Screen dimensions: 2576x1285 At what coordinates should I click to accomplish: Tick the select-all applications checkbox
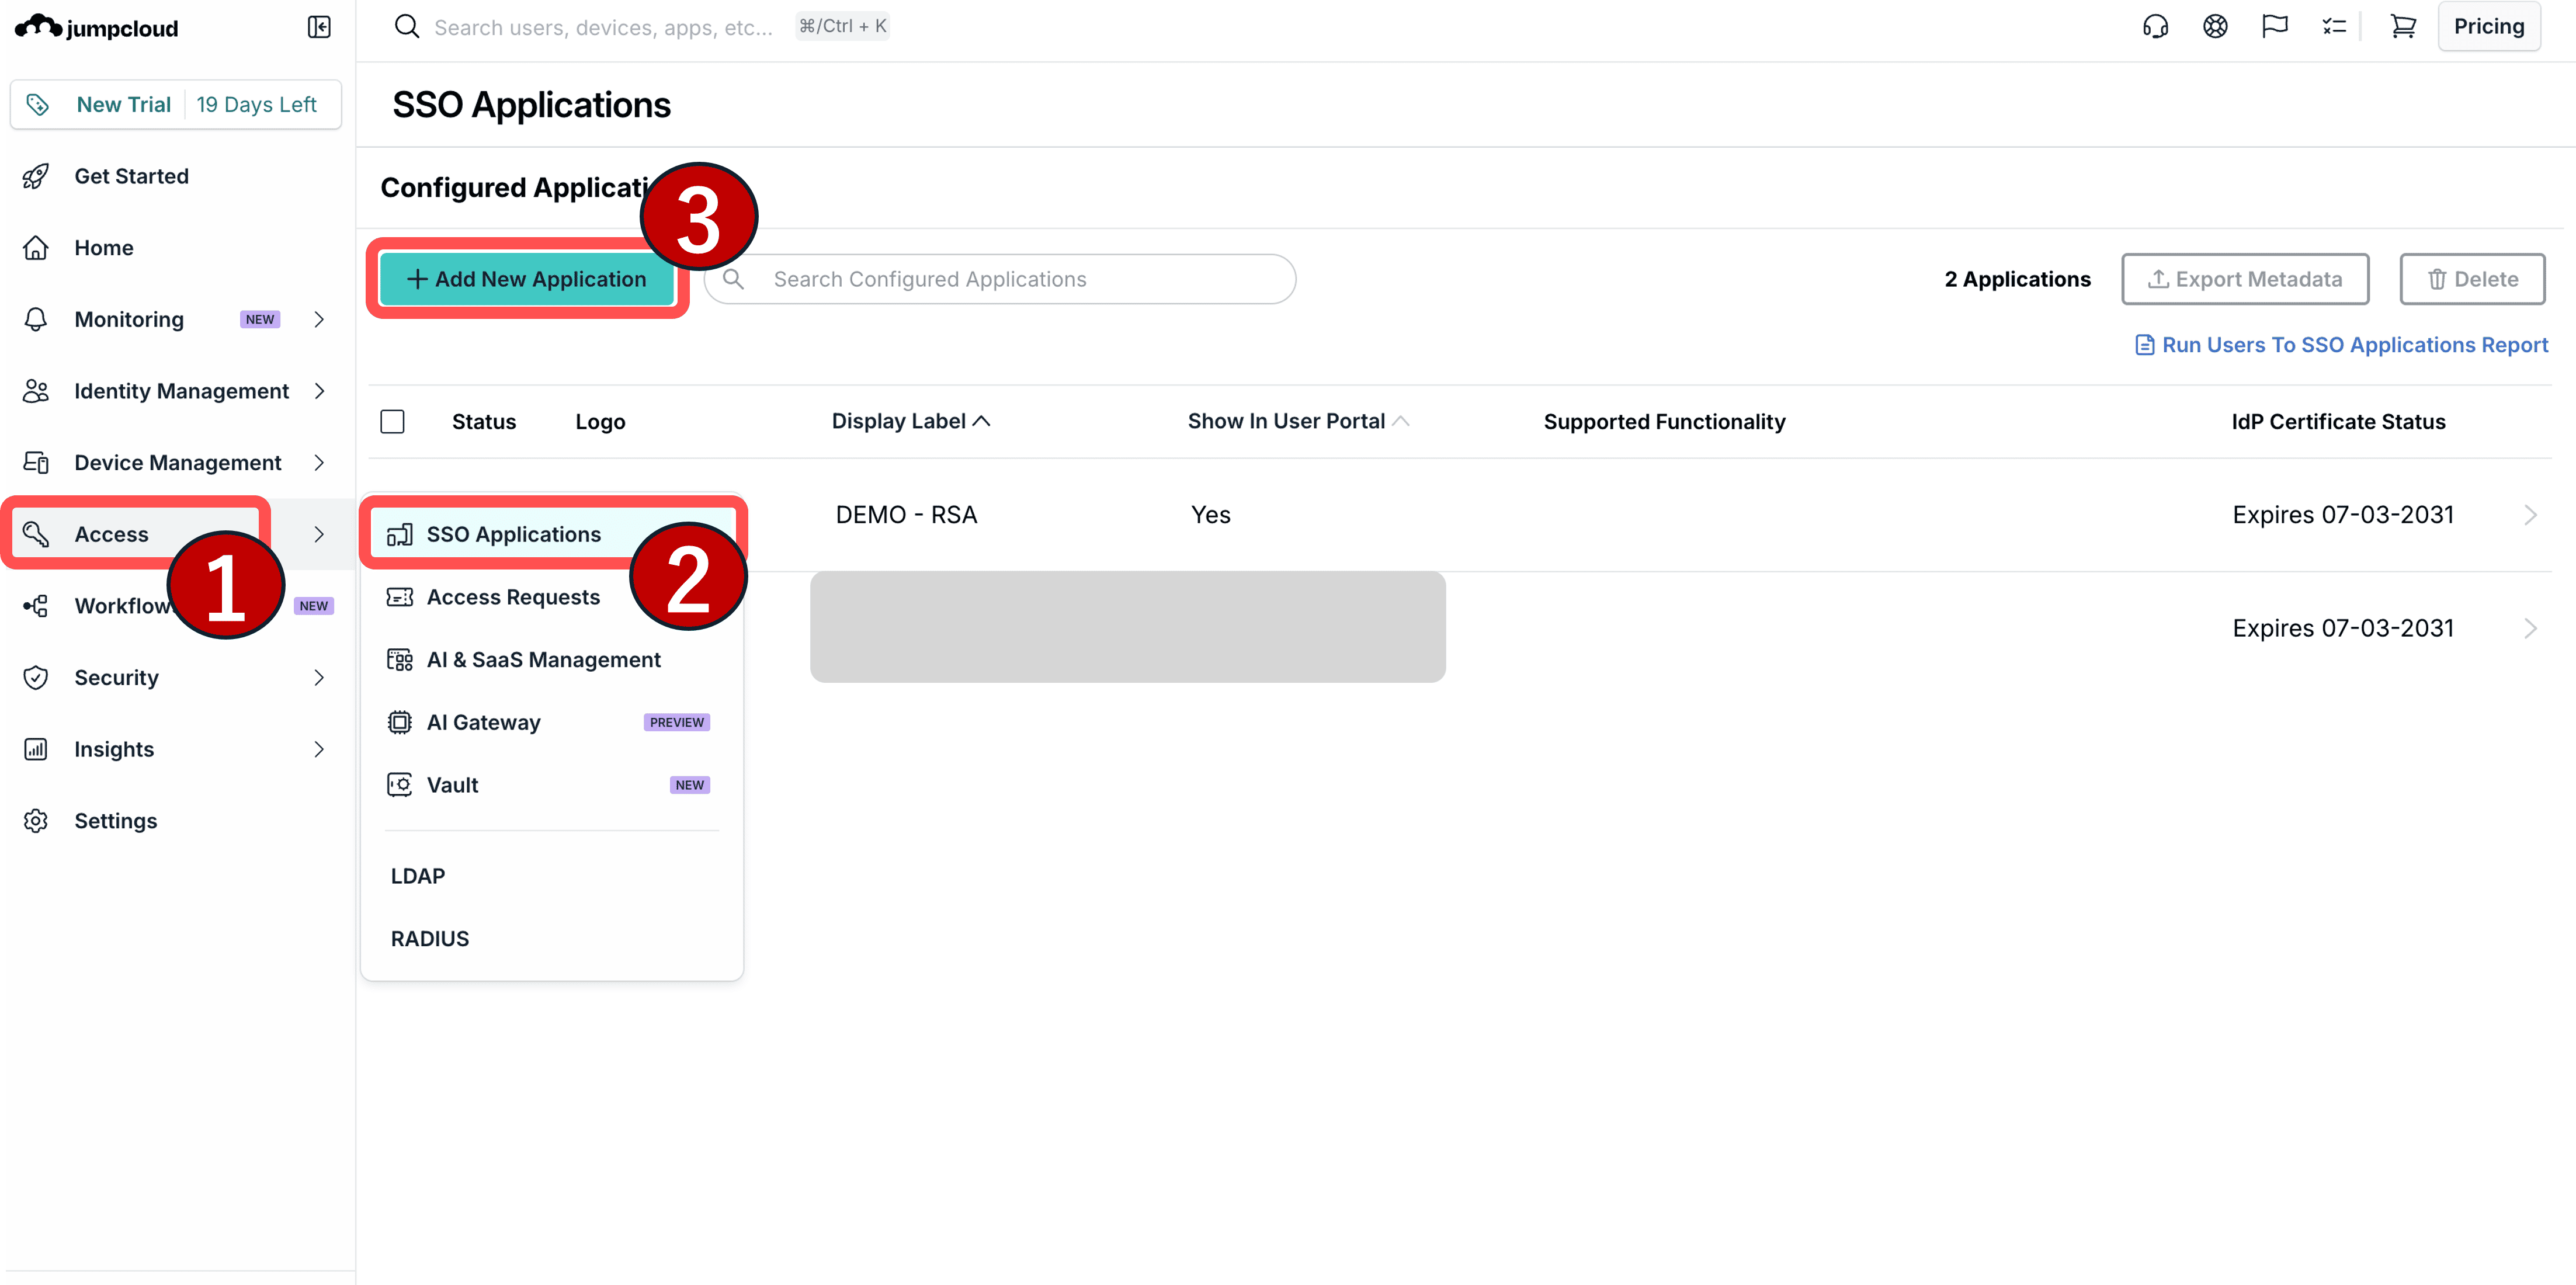tap(393, 422)
